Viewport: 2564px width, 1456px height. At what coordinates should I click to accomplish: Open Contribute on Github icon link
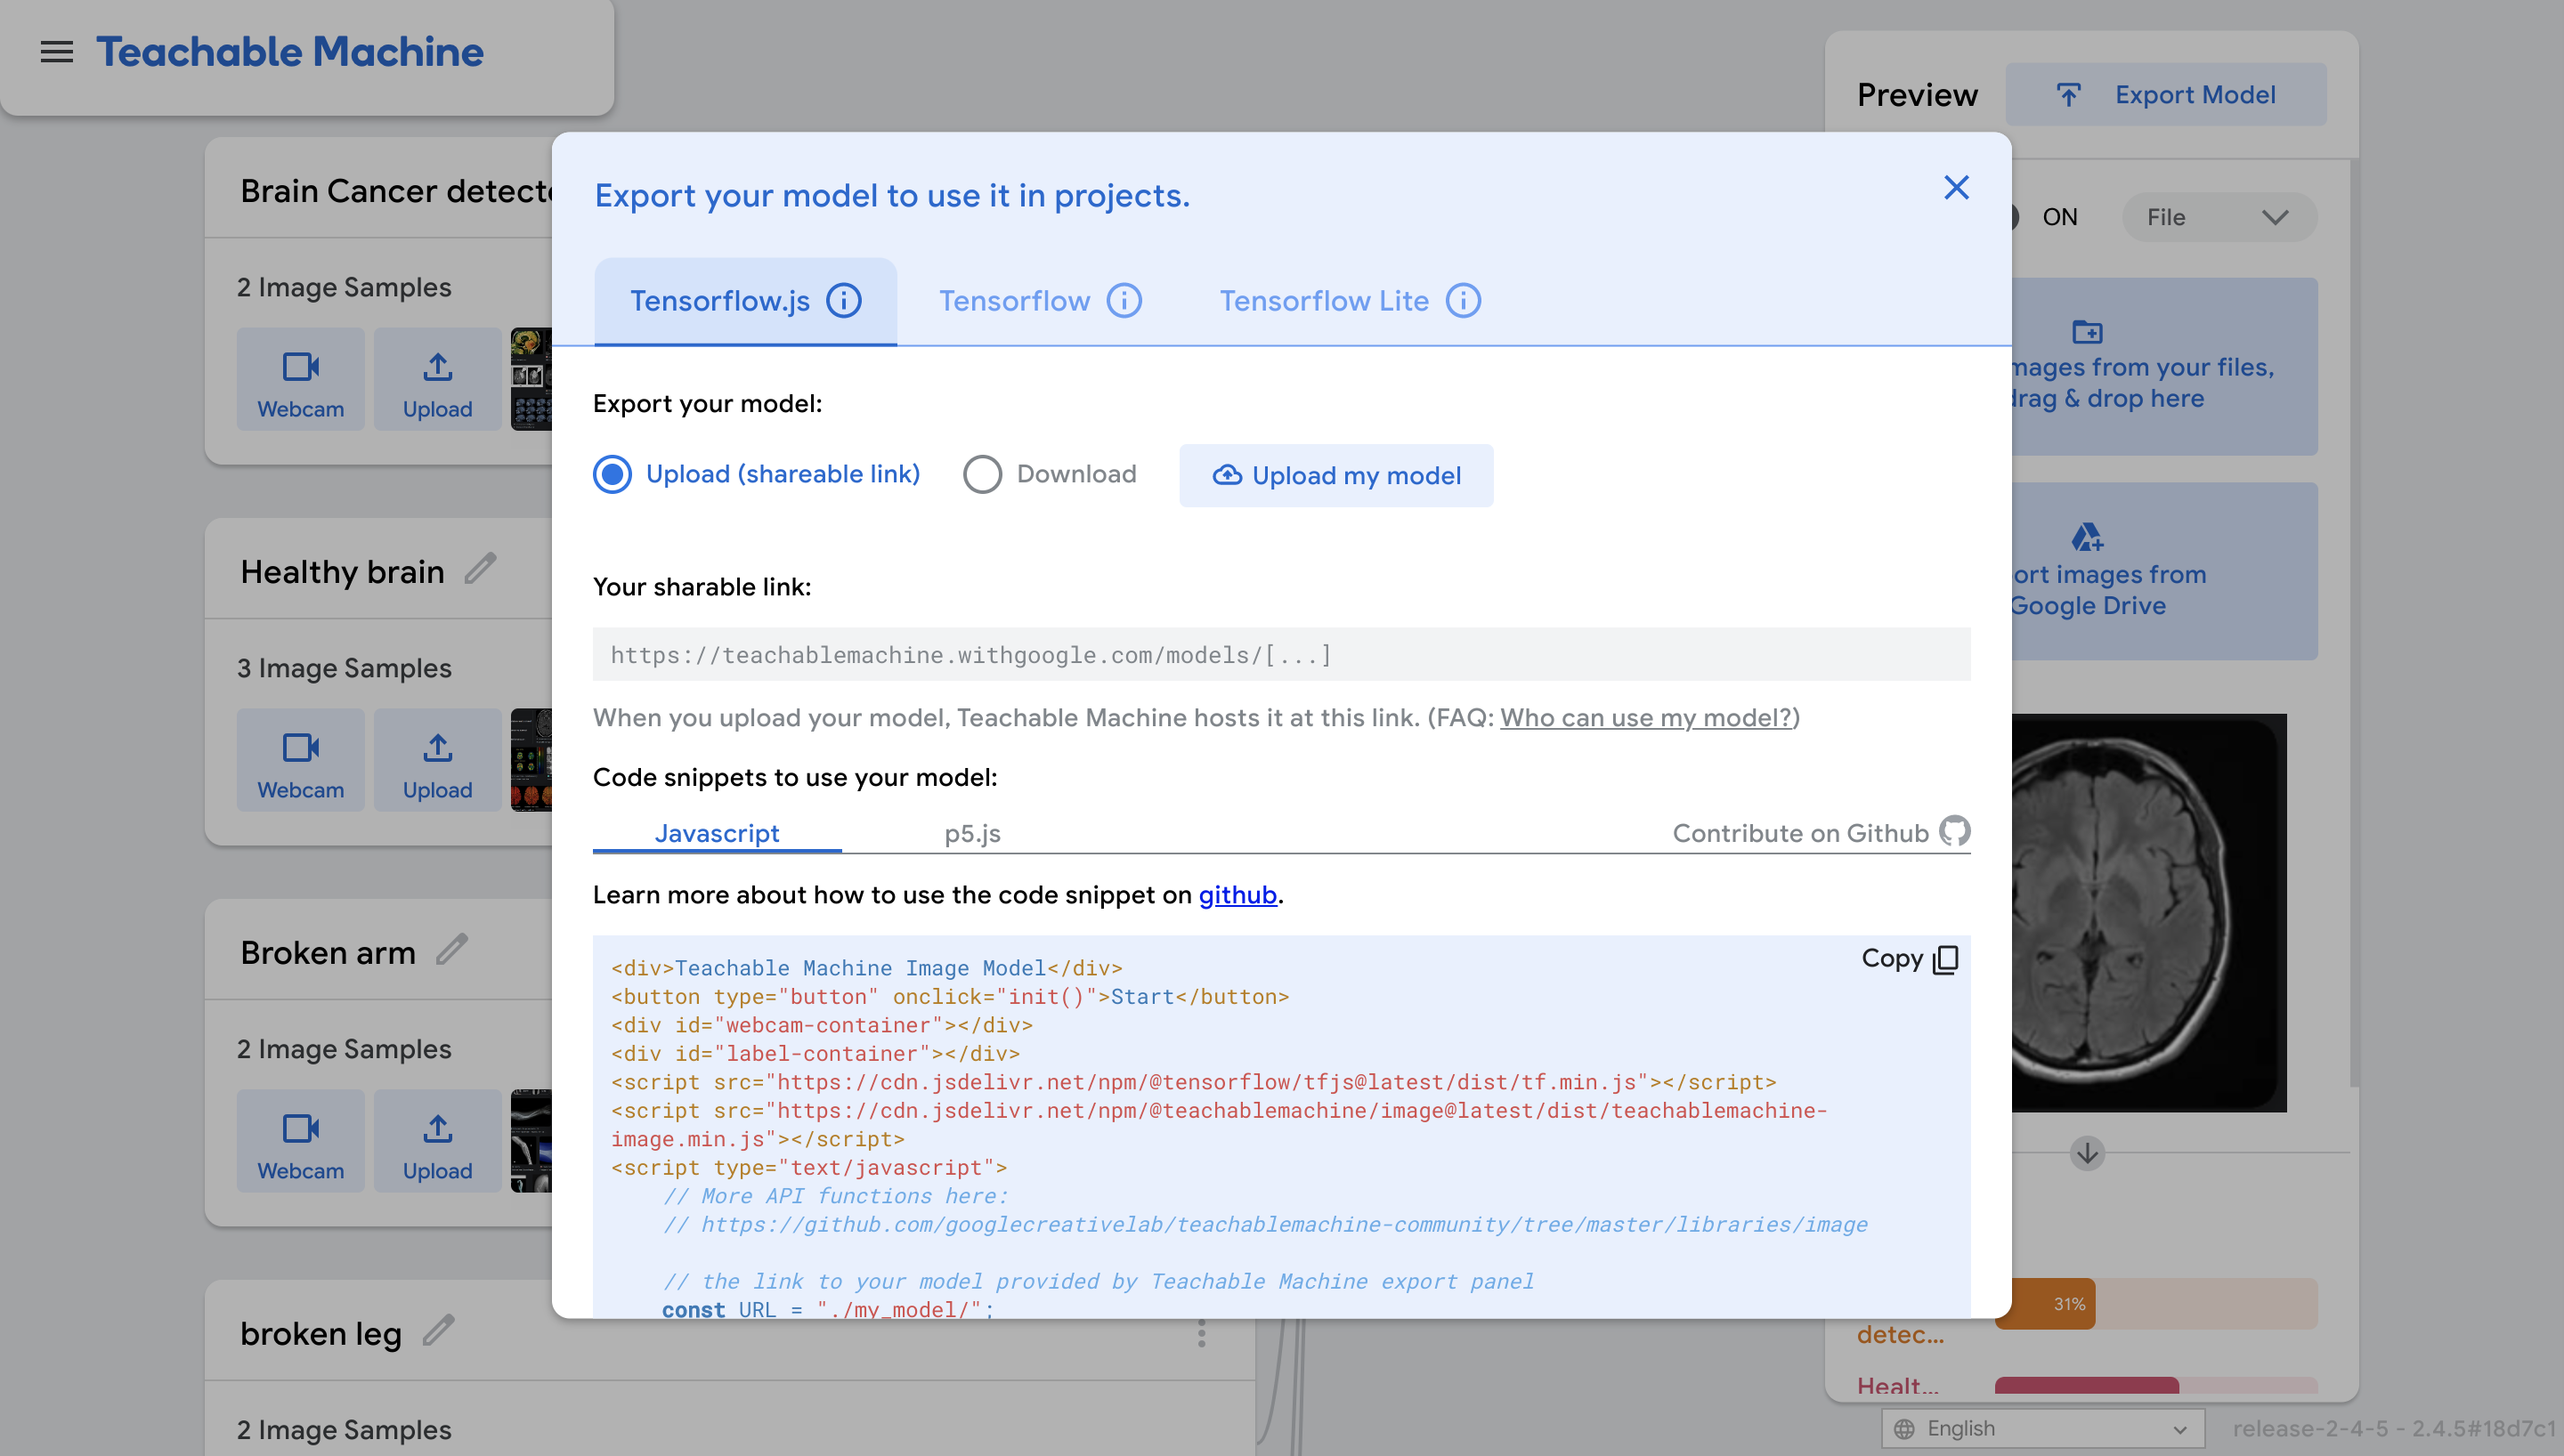(x=1954, y=831)
